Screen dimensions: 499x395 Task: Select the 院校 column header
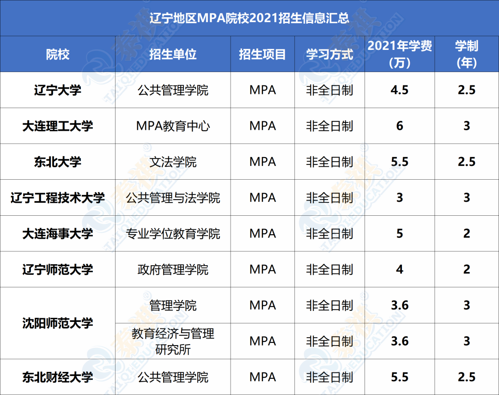point(58,55)
